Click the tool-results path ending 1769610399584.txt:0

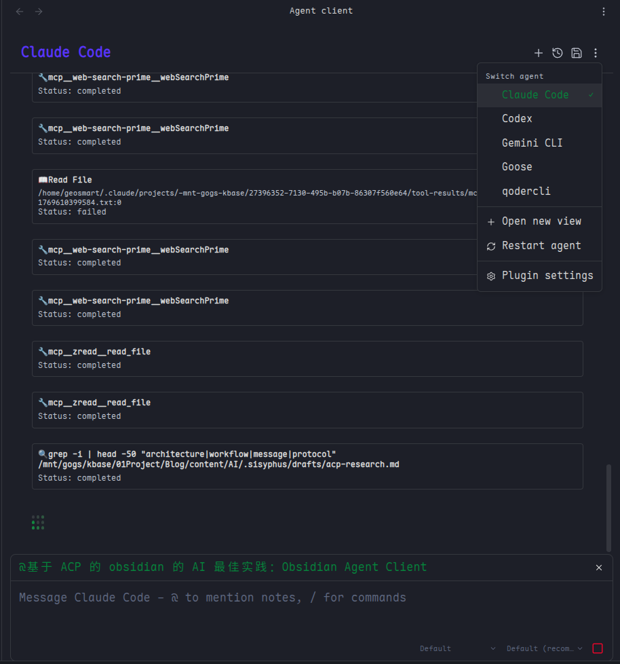click(x=257, y=198)
